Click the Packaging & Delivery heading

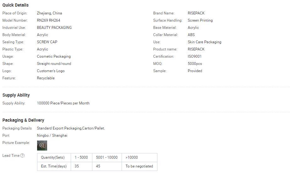[x=23, y=120]
